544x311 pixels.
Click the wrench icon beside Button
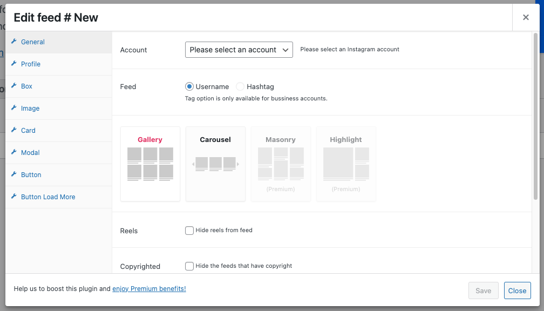pyautogui.click(x=14, y=174)
